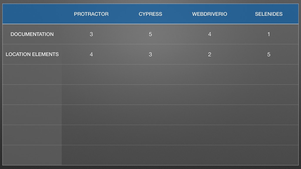Viewport: 301px width, 169px height.
Task: Select WebdriverIO documentation score 4
Action: pos(209,34)
